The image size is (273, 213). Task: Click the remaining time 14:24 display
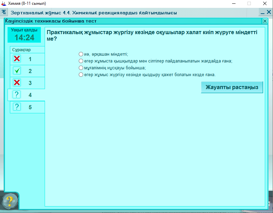coord(25,38)
